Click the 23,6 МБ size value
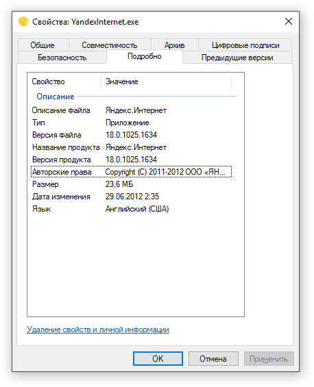The width and height of the screenshot is (314, 387). click(119, 184)
